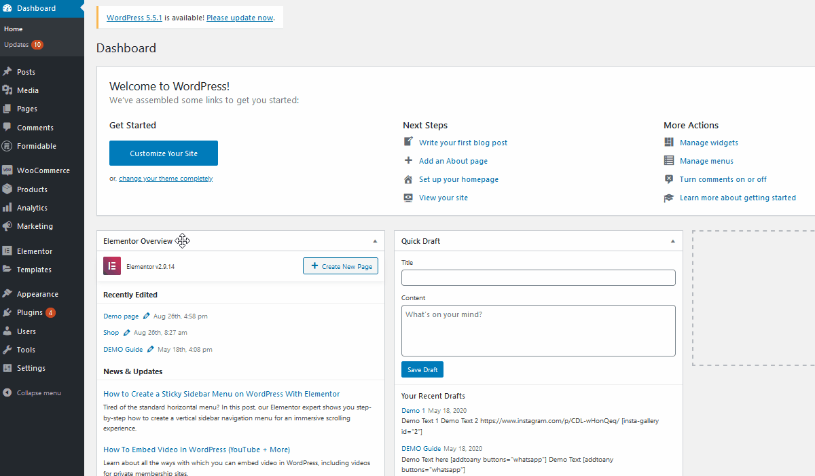Click the View your site screen icon

click(x=408, y=198)
